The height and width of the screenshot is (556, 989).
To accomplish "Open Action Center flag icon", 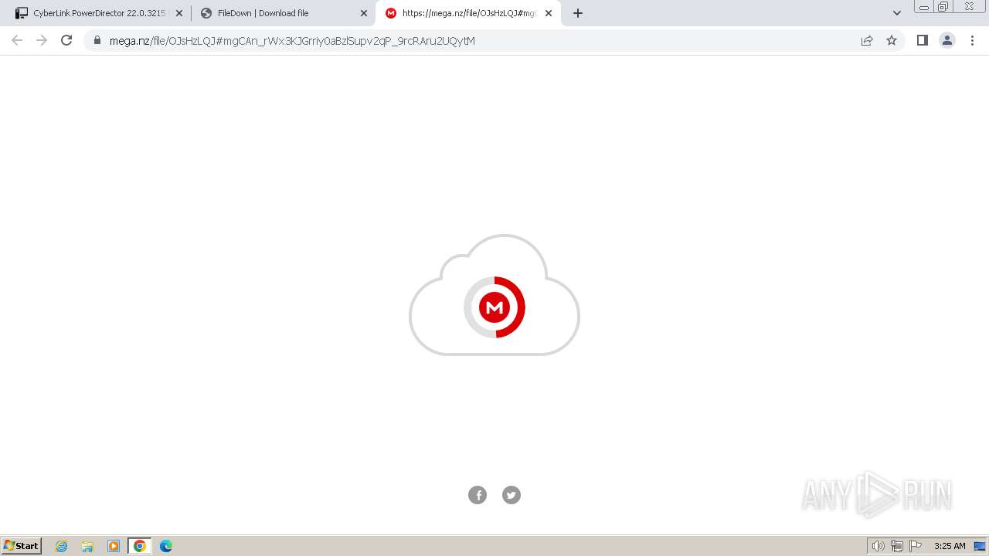I will [916, 546].
